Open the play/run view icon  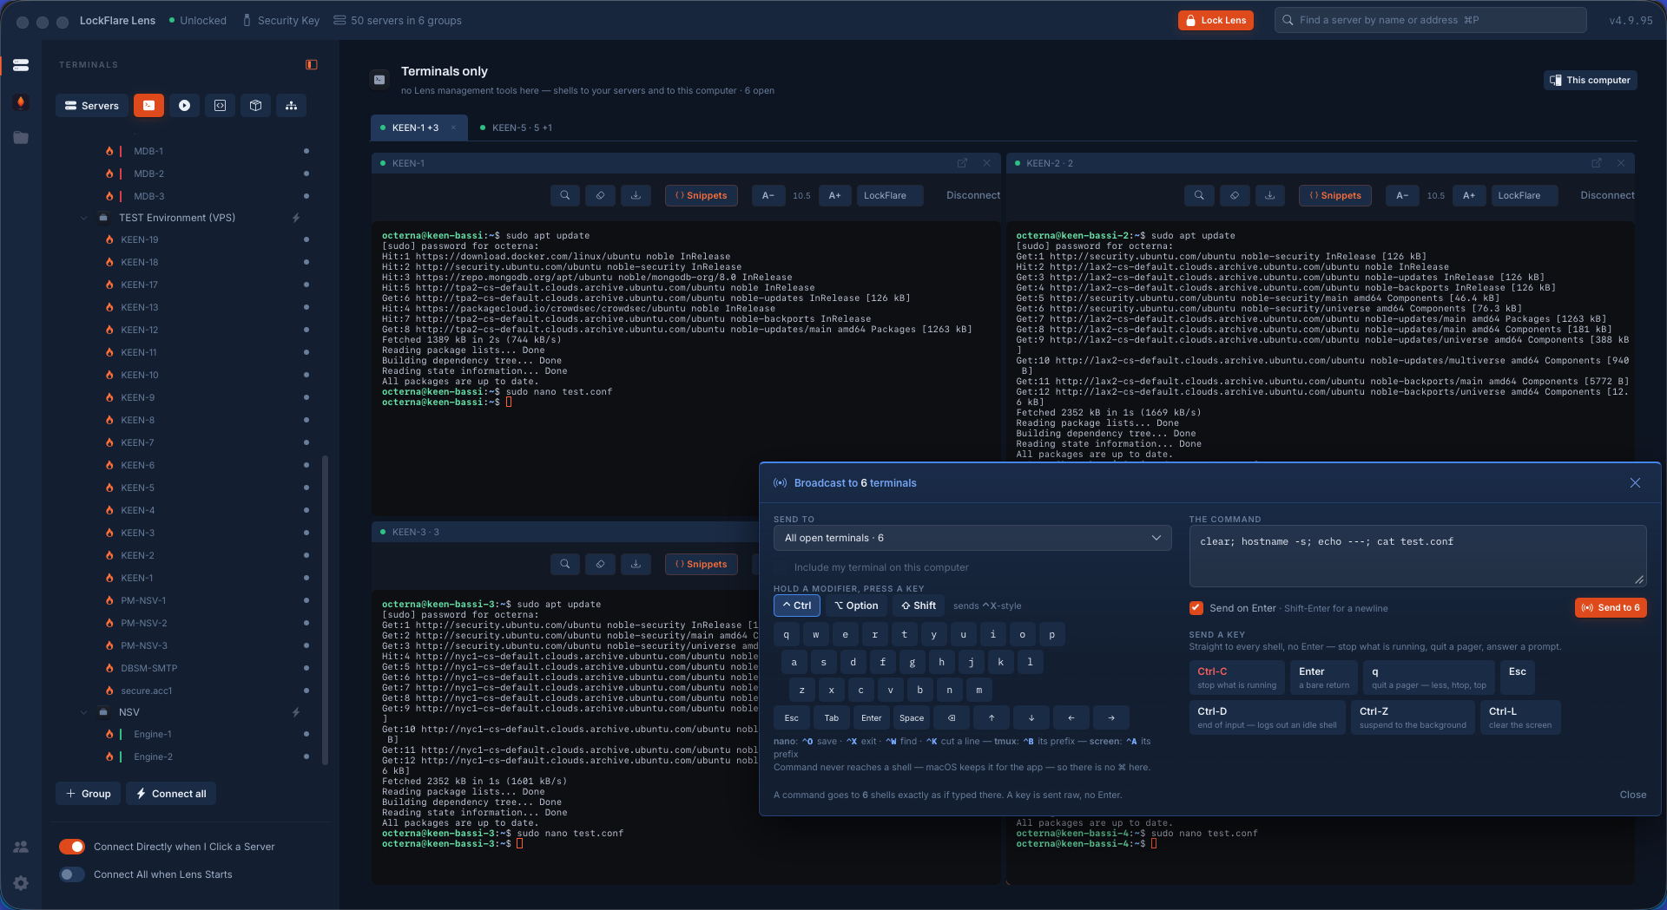click(185, 106)
